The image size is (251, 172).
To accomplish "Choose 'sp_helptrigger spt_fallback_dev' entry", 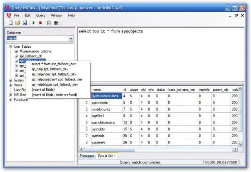I will pyautogui.click(x=58, y=84).
